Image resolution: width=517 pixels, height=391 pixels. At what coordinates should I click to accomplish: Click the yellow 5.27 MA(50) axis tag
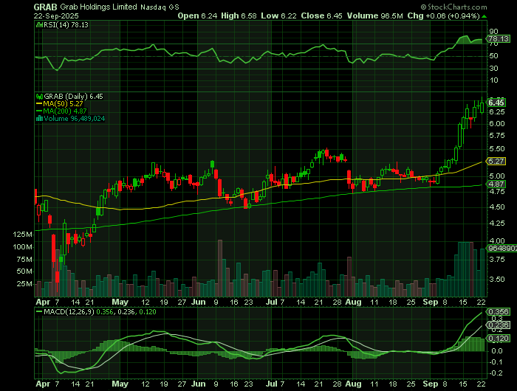point(496,162)
